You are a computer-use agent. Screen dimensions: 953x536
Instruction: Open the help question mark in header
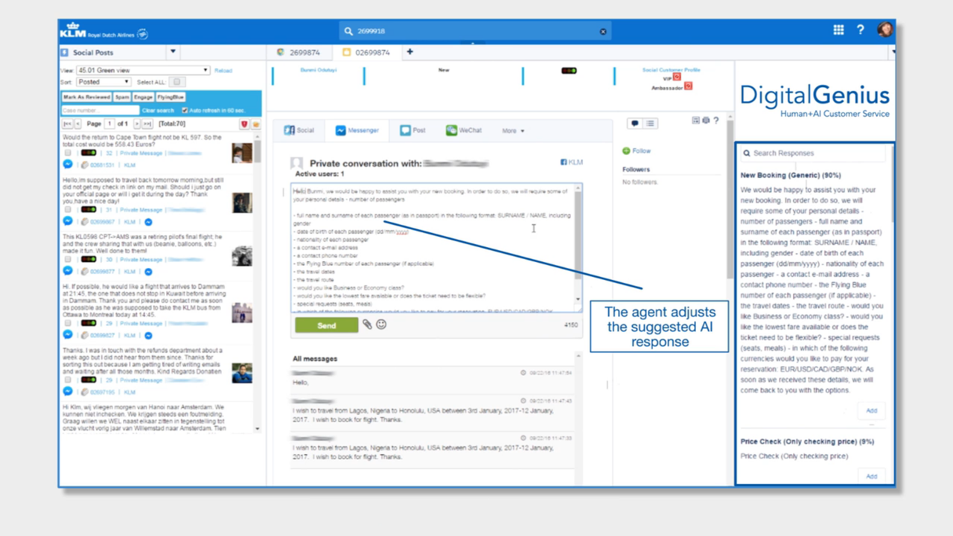(861, 30)
